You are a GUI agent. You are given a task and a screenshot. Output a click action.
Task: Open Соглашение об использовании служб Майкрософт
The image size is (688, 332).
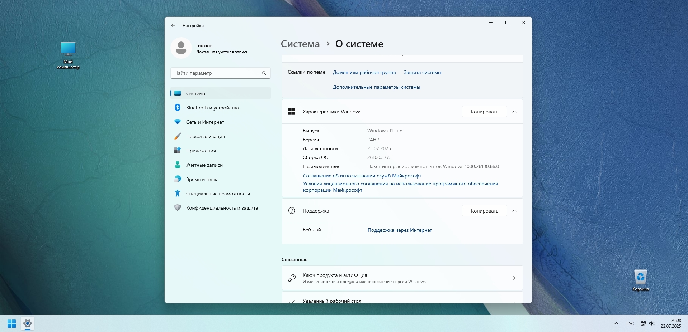(x=362, y=176)
